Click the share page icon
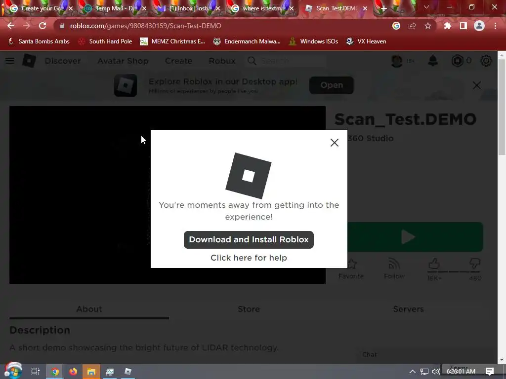 click(412, 26)
